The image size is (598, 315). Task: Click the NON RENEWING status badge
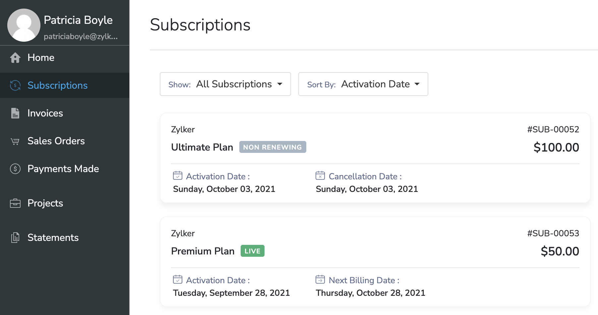[272, 147]
